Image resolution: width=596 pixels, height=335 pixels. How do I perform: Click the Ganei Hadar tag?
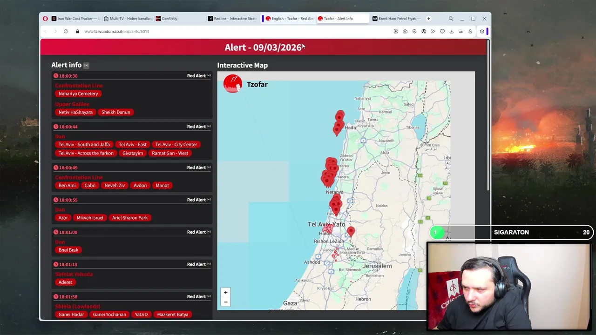[71, 315]
